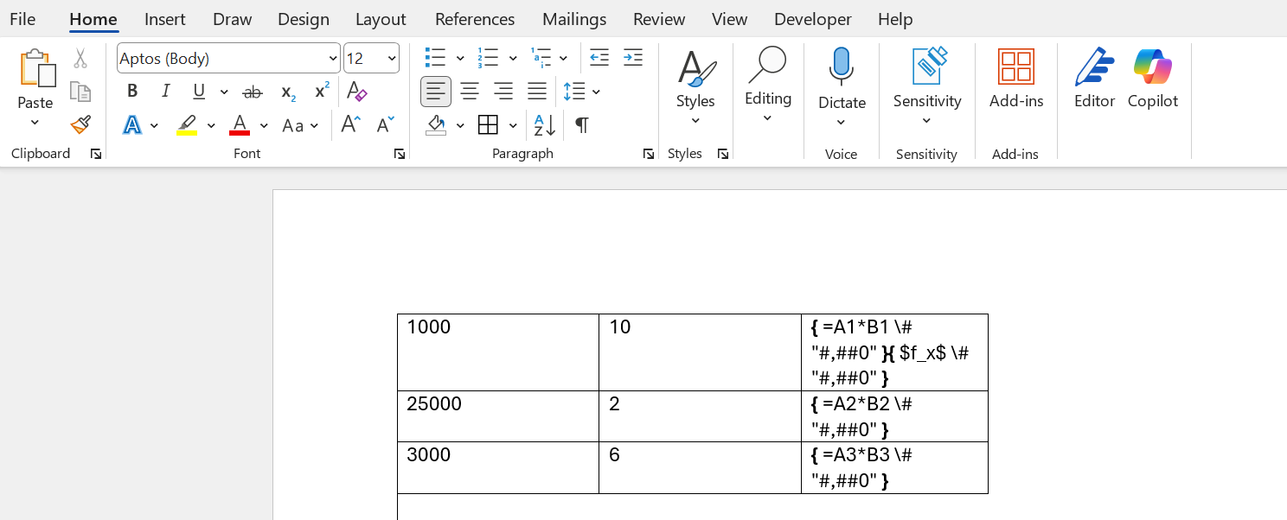Open the Font dialog launcher

[x=400, y=154]
